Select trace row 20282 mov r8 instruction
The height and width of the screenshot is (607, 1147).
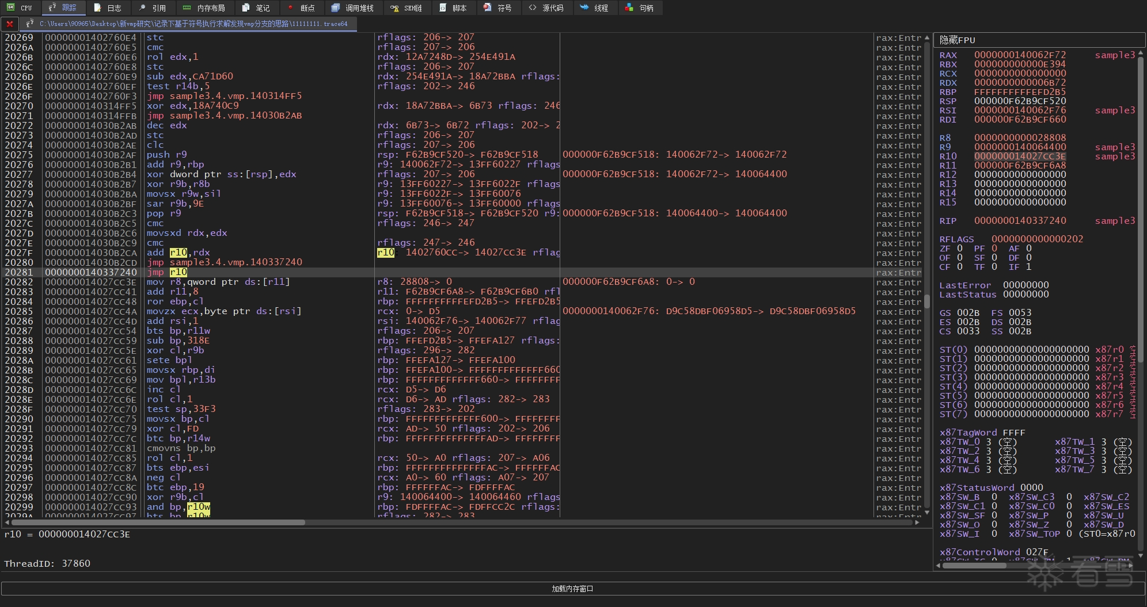coord(218,282)
